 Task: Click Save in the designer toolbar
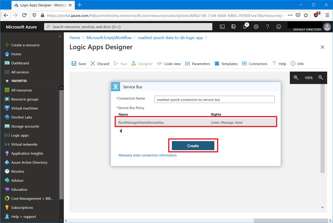coord(79,64)
